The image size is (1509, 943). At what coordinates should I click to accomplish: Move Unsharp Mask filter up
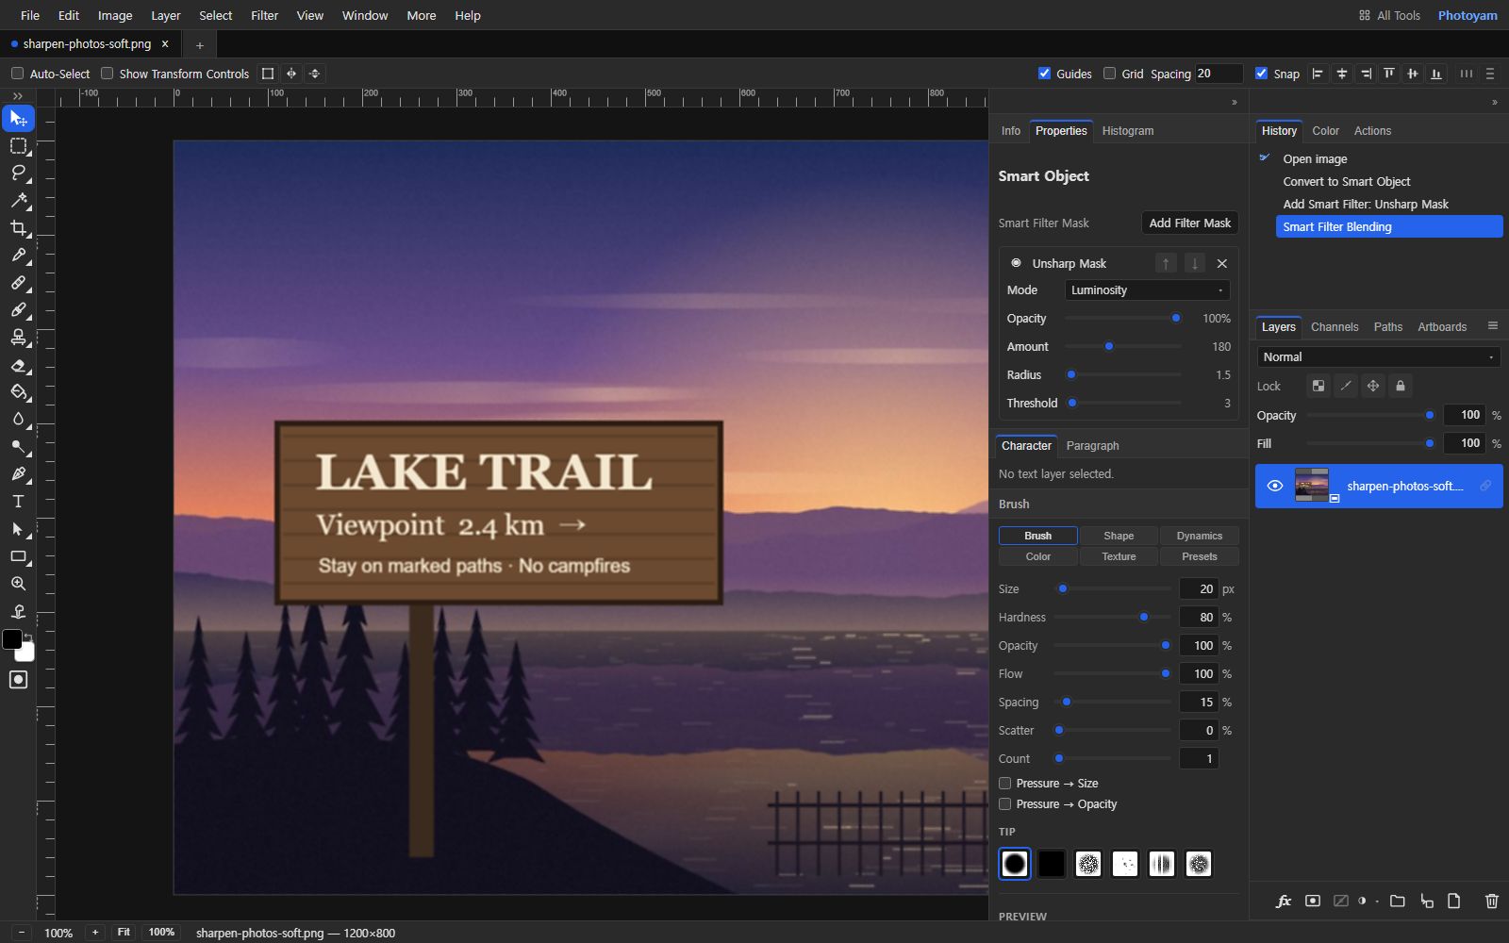point(1166,264)
